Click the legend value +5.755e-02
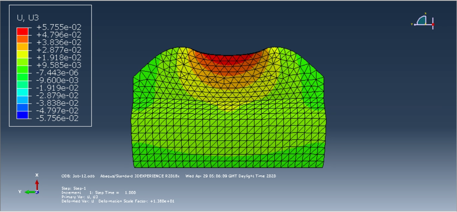This screenshot has height=212, width=457. tap(59, 27)
